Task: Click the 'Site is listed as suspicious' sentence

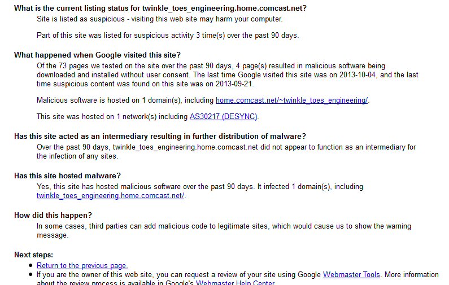Action: coord(159,19)
